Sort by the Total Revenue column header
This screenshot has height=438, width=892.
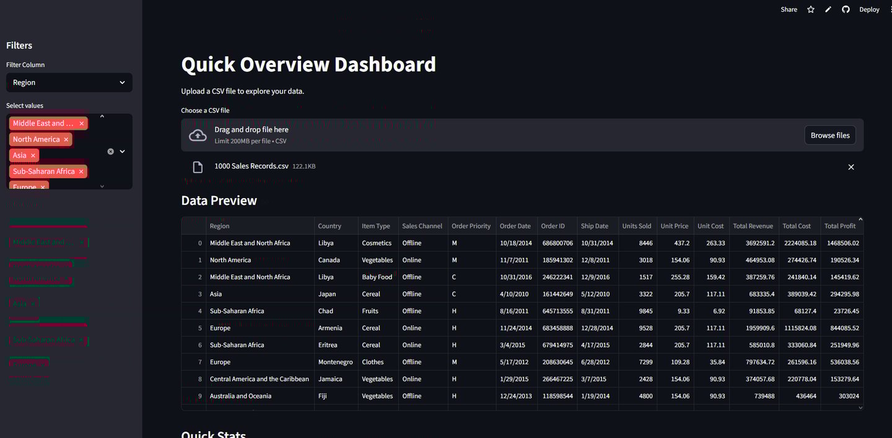[753, 226]
